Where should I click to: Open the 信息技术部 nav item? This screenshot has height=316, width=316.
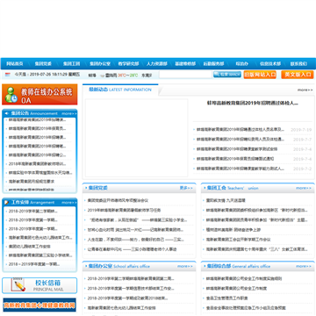pos(270,63)
